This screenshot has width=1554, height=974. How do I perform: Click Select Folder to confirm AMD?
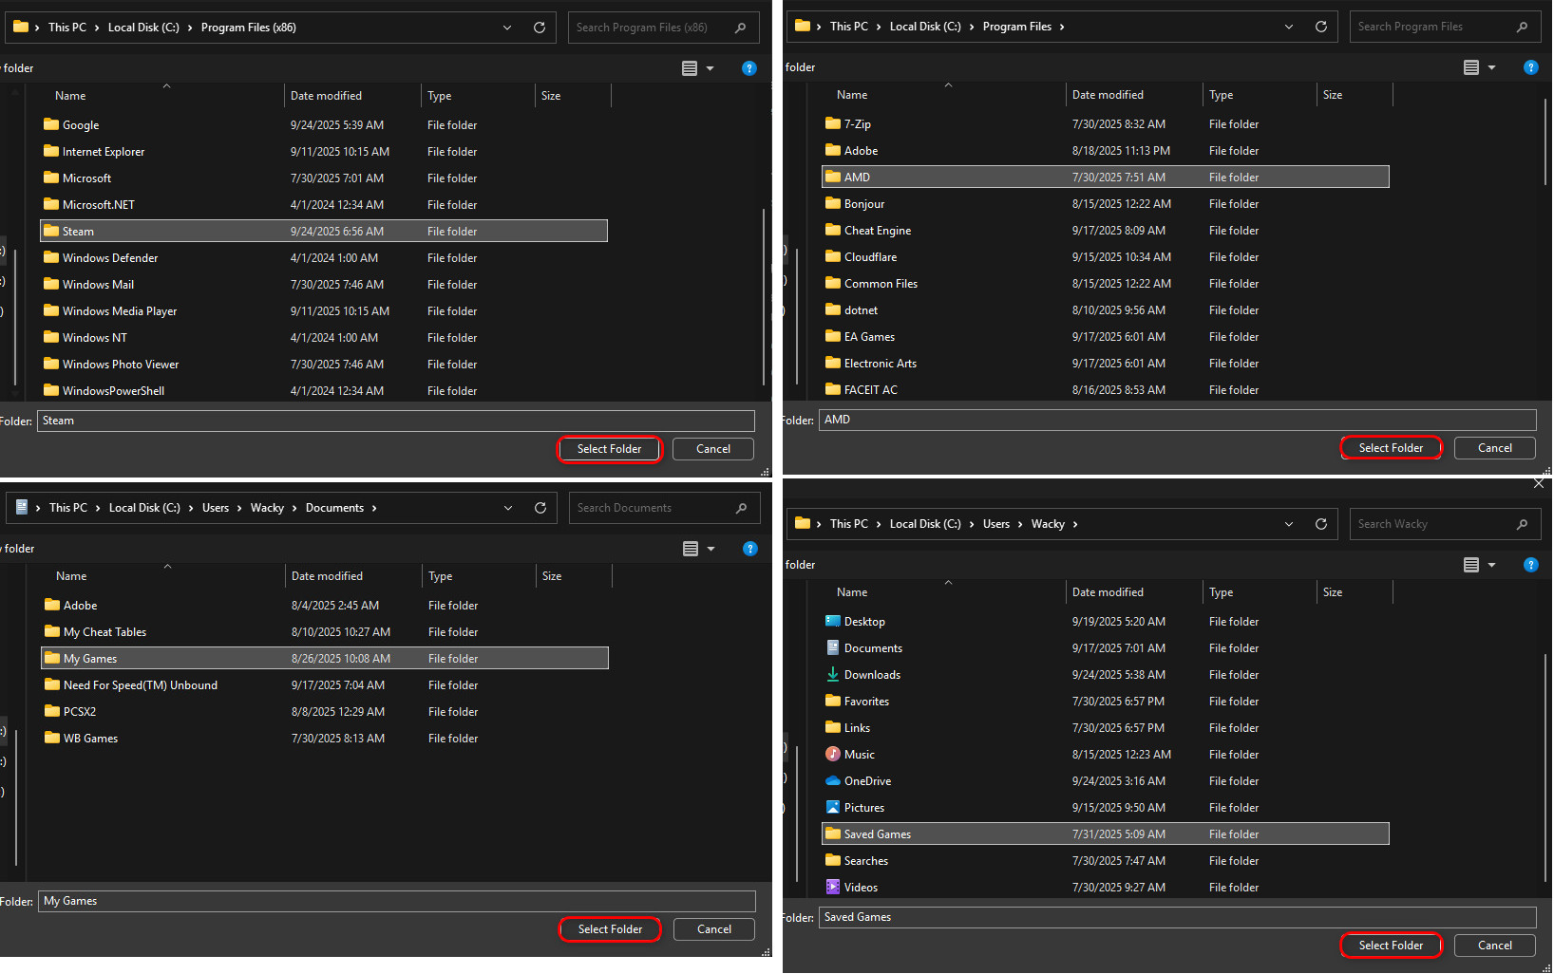(1390, 448)
